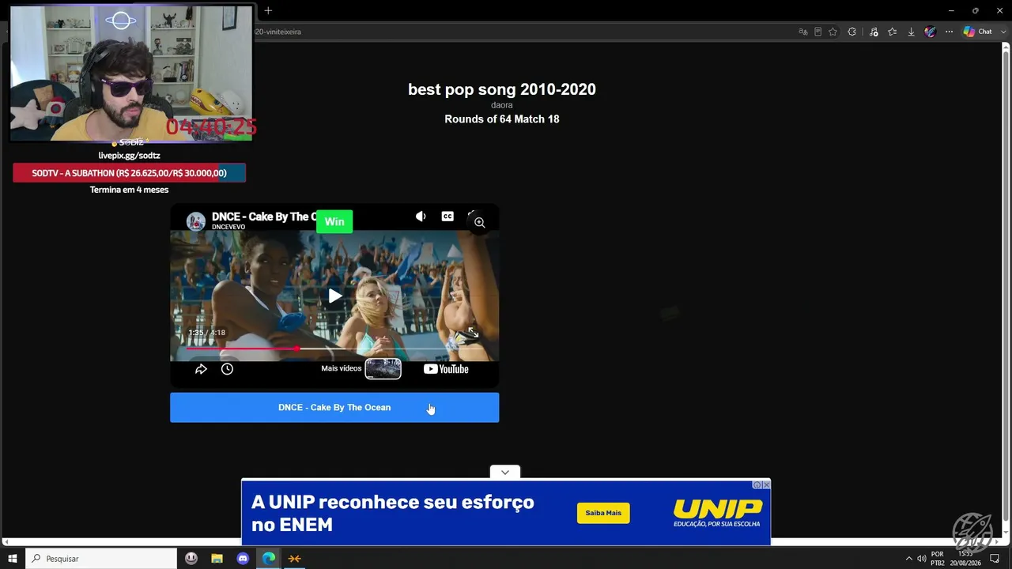Vote for DNCE - Cake By The Ocean

(x=334, y=408)
